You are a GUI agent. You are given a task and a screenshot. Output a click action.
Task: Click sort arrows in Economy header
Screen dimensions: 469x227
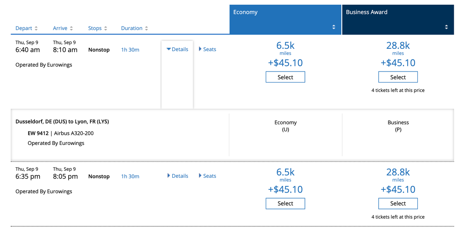[334, 27]
